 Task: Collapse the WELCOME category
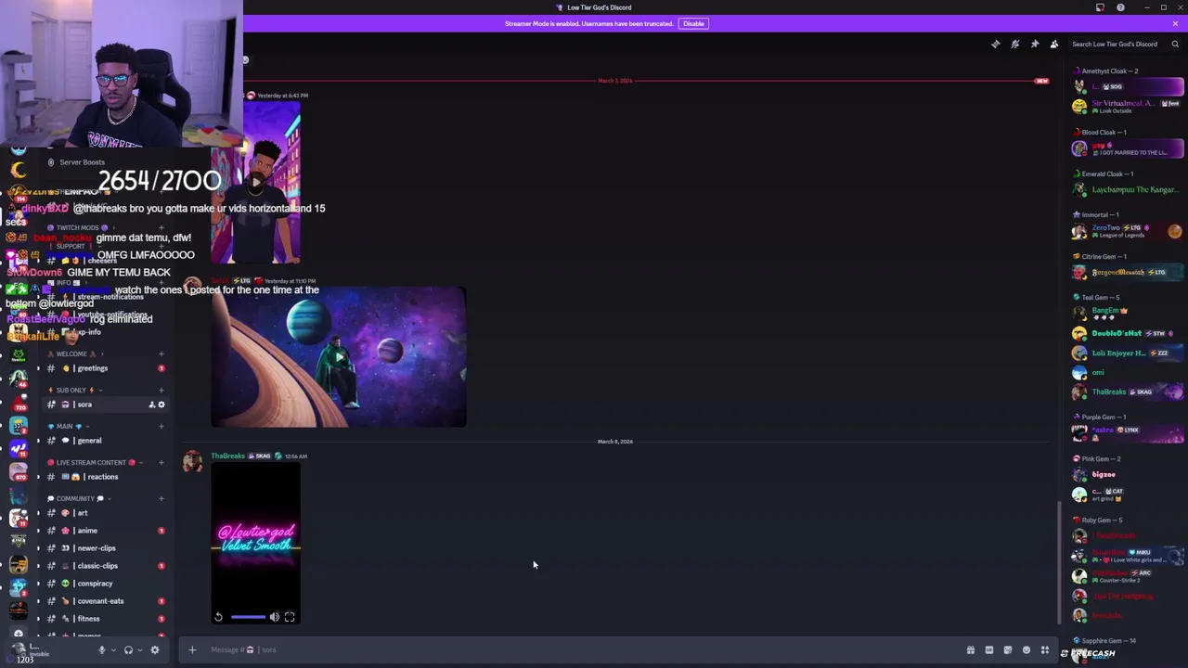[x=76, y=353]
